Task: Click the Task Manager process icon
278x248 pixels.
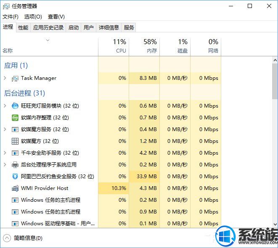Action: point(15,78)
